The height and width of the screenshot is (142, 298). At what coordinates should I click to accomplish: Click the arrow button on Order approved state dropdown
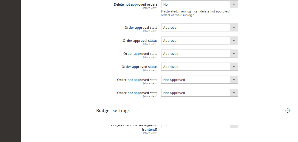point(234,54)
